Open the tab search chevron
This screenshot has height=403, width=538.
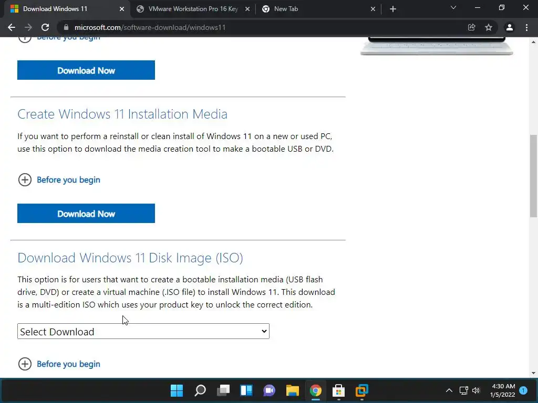click(x=453, y=7)
